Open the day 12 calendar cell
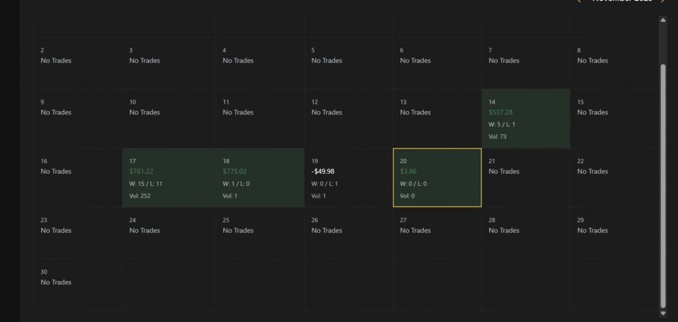The height and width of the screenshot is (322, 678). [x=349, y=118]
